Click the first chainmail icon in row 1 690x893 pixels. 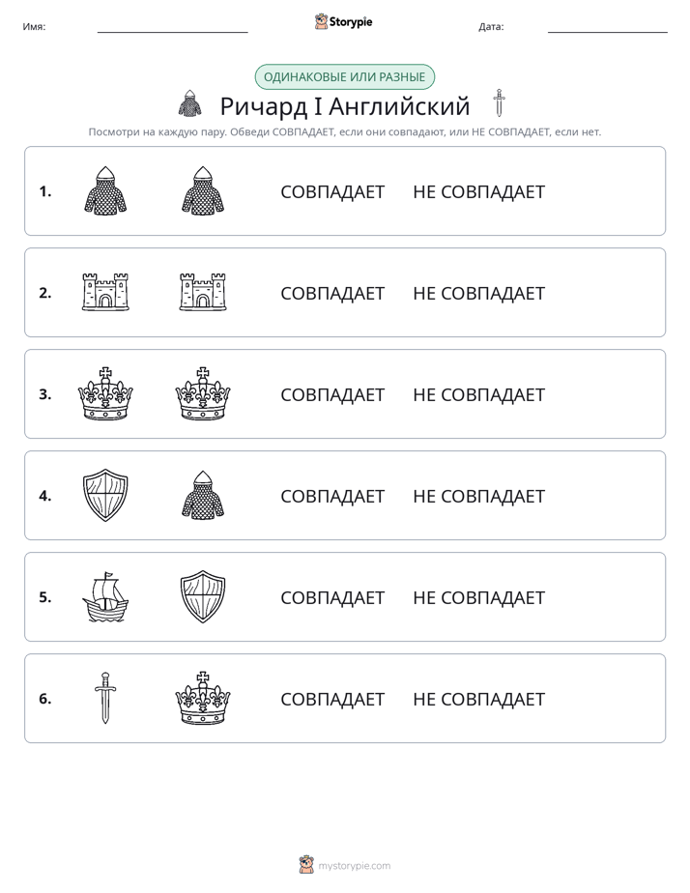click(105, 190)
